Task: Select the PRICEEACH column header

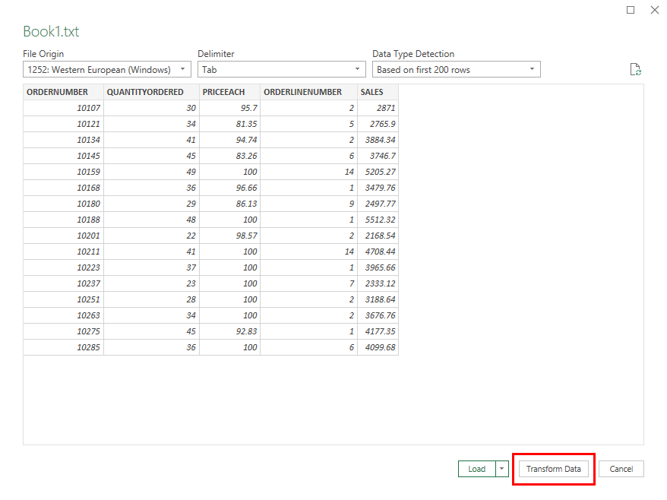Action: (229, 92)
